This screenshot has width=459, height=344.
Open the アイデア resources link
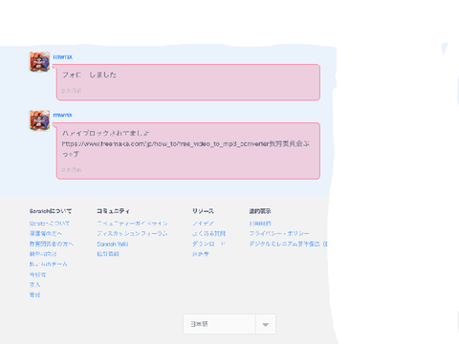[203, 224]
